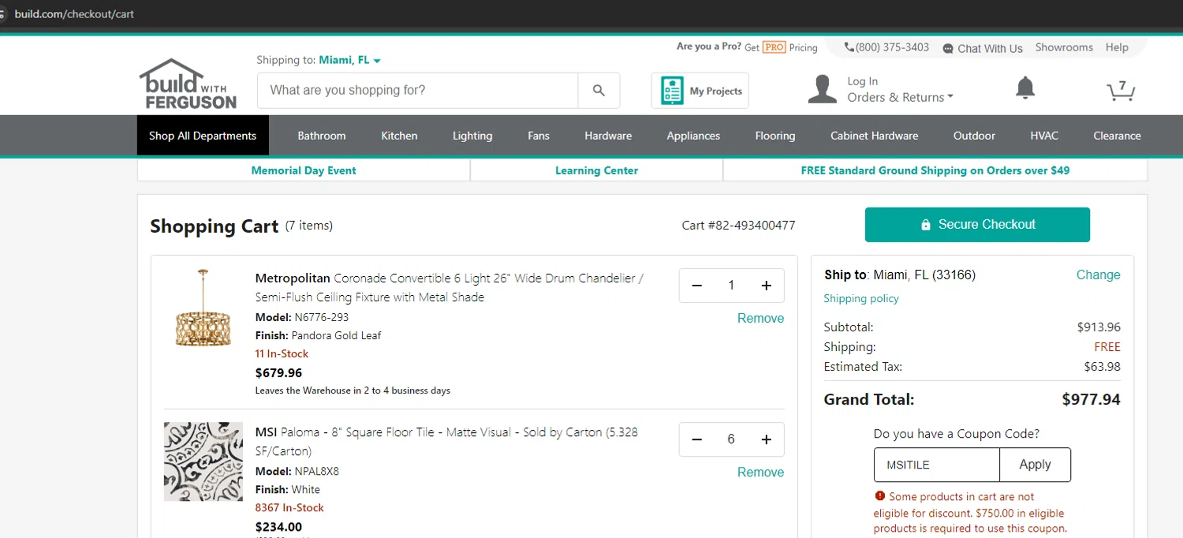Click the Grand Total amount $977.94

[x=1091, y=399]
